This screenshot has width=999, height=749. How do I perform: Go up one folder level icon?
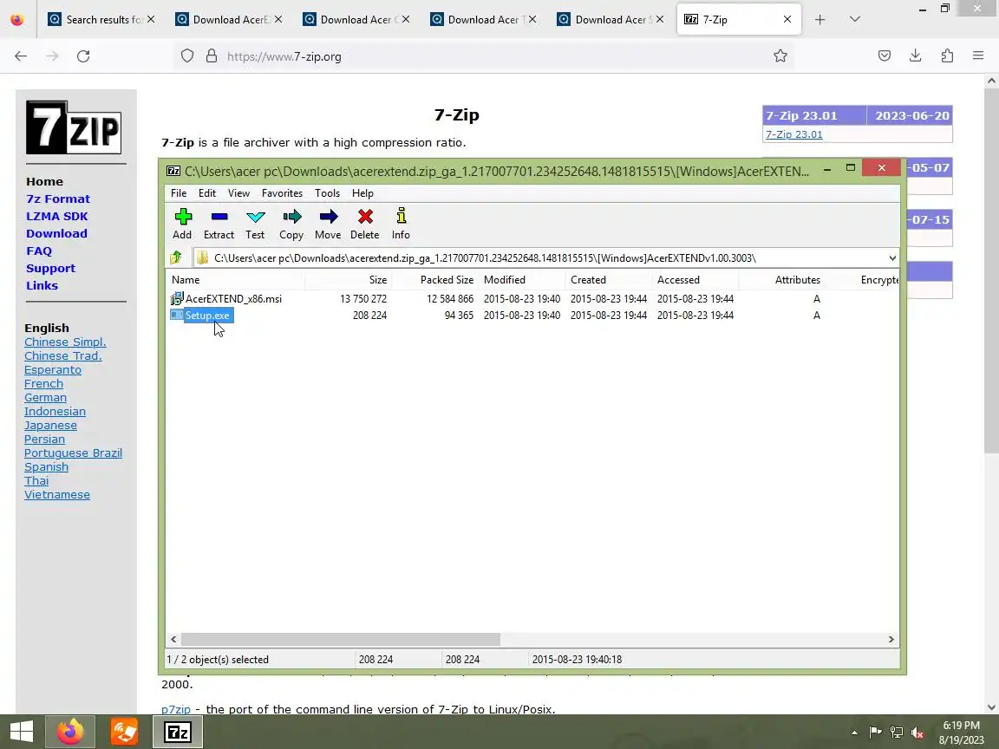click(x=177, y=258)
